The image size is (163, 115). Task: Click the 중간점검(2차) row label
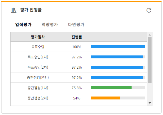click(38, 98)
